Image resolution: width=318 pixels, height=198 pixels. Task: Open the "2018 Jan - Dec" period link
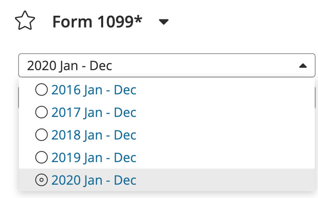pos(94,135)
